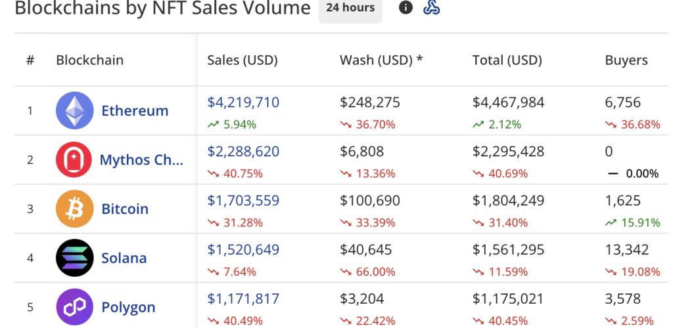The height and width of the screenshot is (328, 673).
Task: Click the Ethereum logo icon
Action: (x=74, y=110)
